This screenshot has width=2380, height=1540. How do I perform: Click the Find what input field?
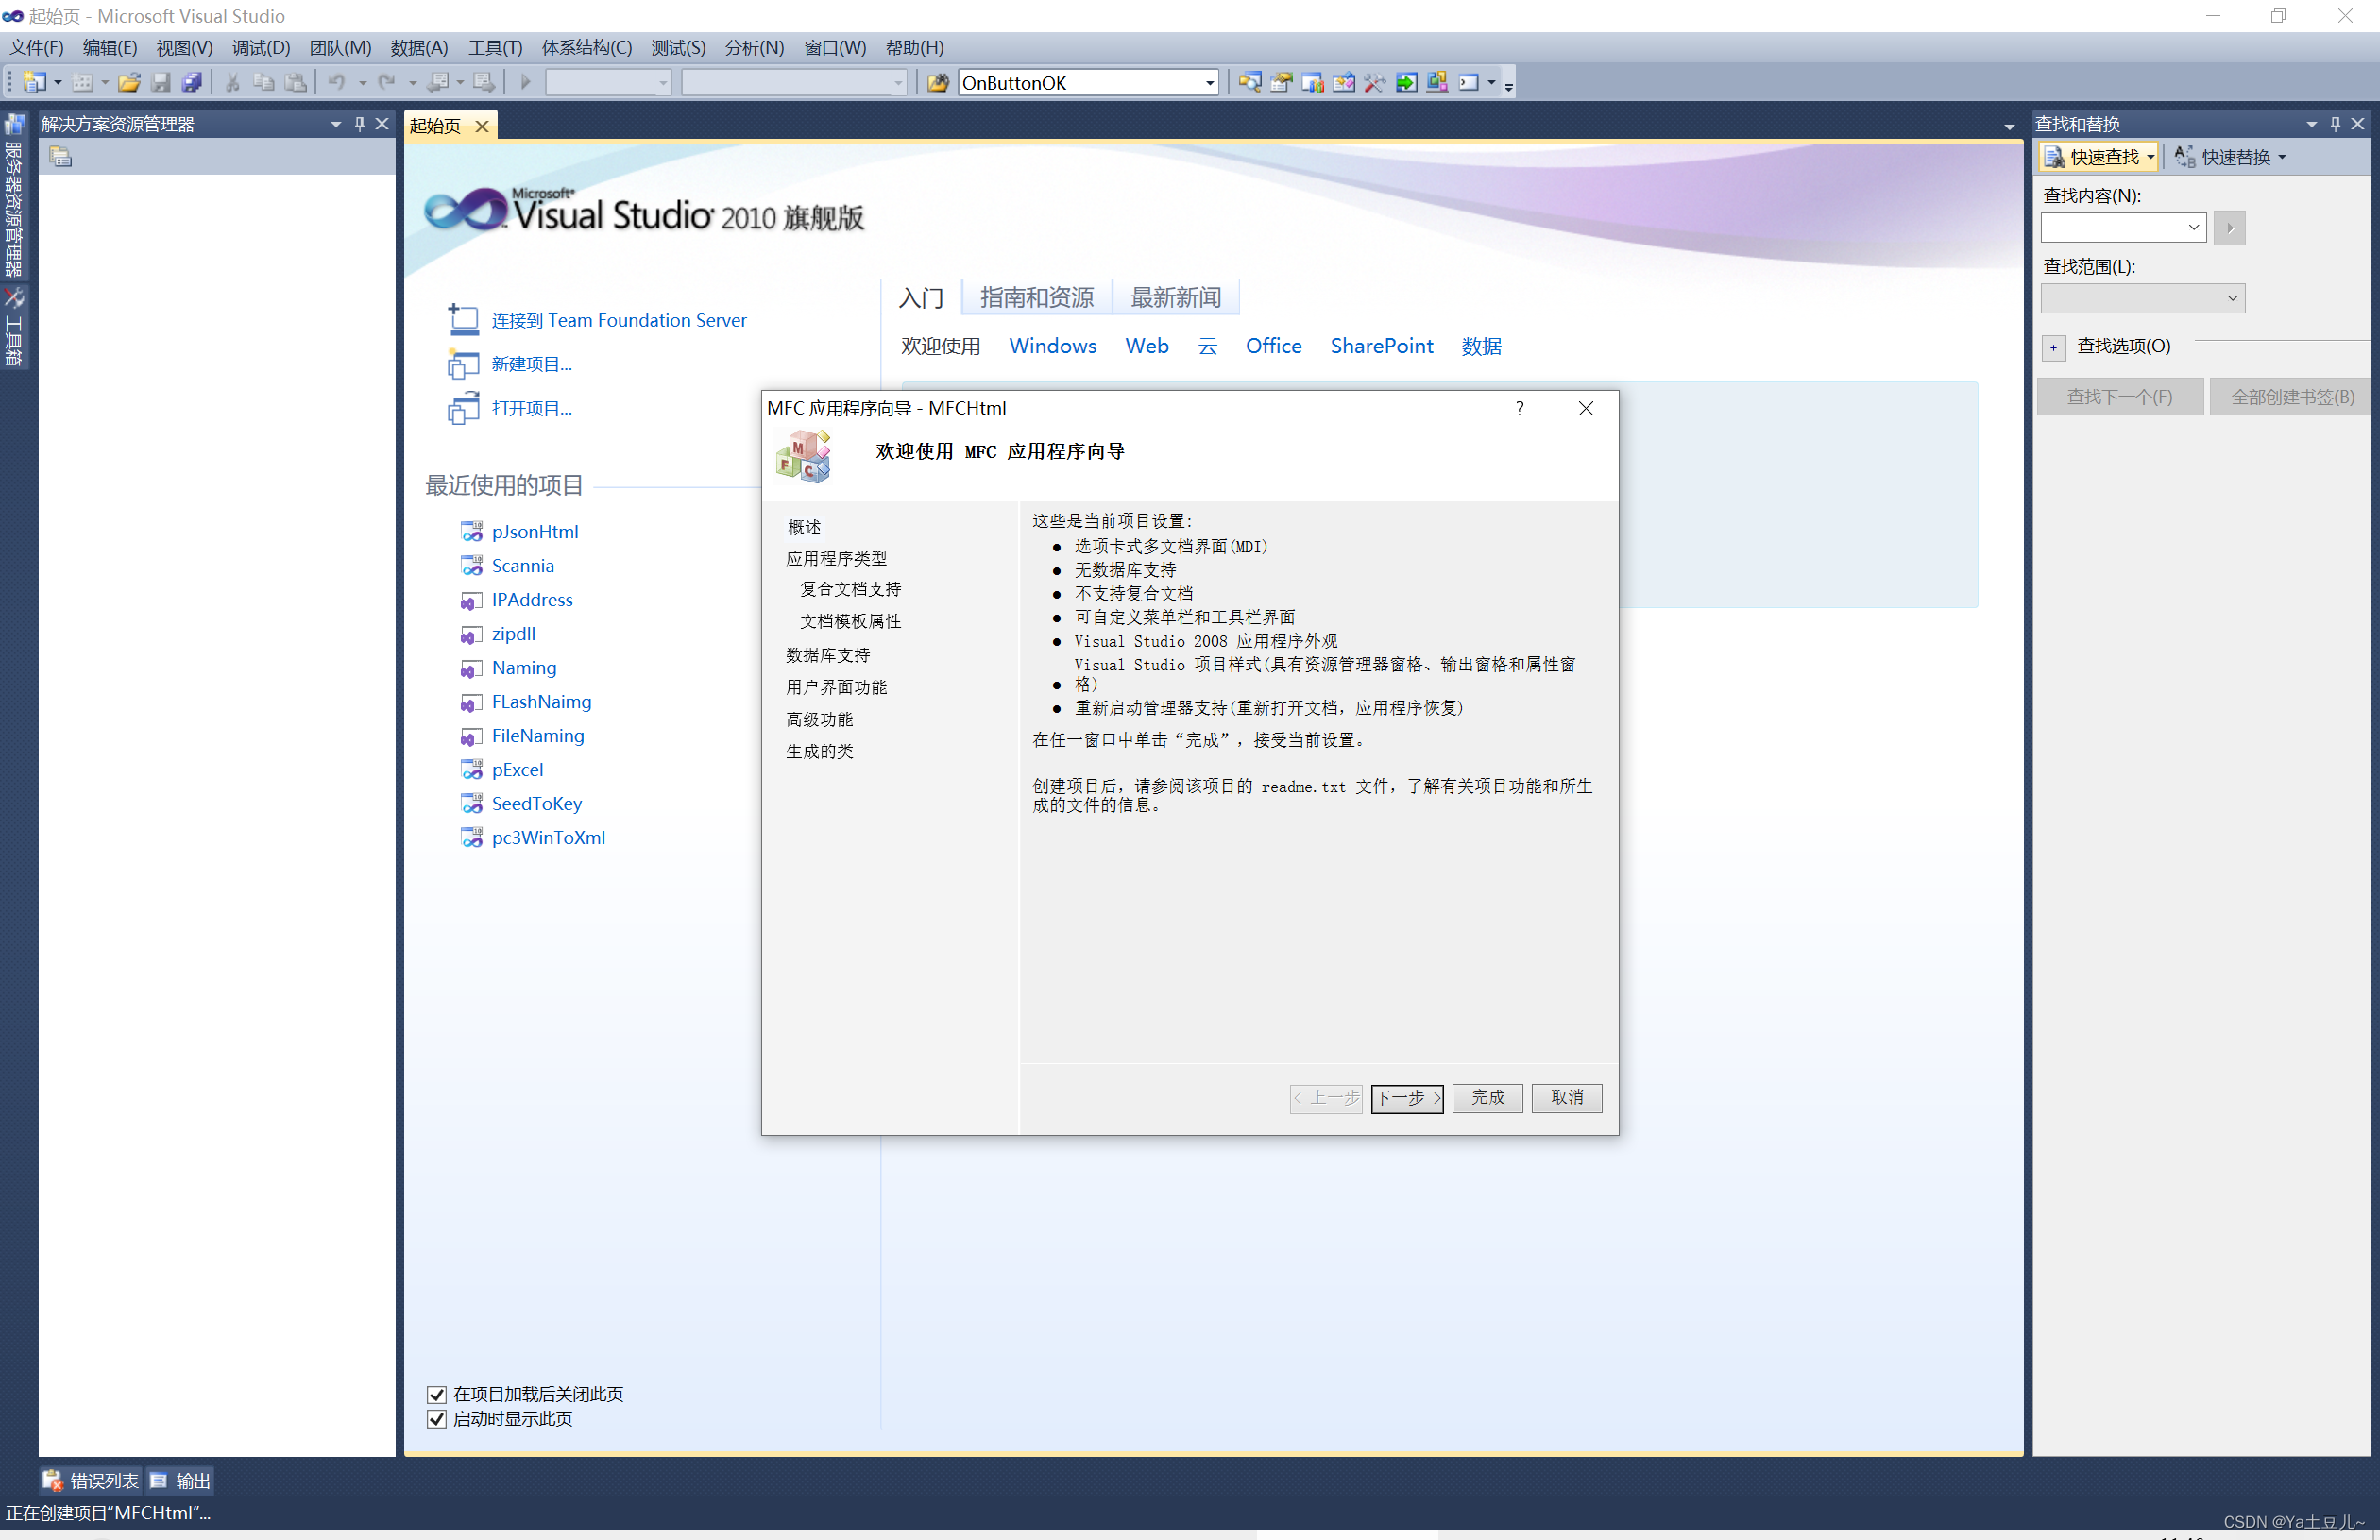[2112, 228]
